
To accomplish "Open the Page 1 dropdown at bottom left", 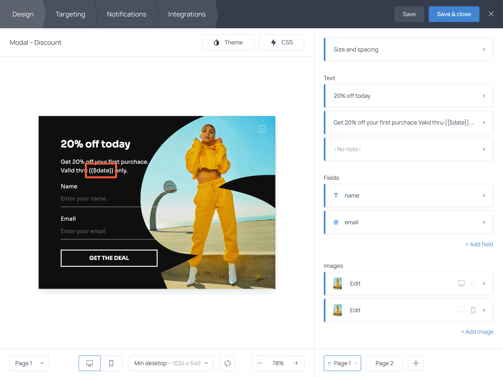I will (x=29, y=363).
